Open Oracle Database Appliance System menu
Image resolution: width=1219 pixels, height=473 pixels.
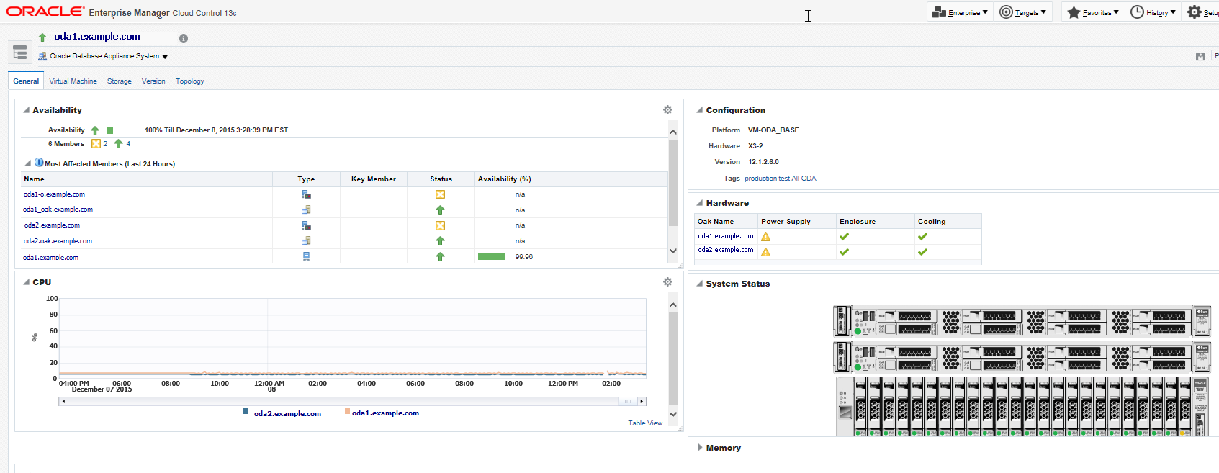point(103,56)
